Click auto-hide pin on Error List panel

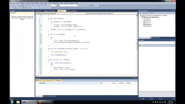coord(135,78)
